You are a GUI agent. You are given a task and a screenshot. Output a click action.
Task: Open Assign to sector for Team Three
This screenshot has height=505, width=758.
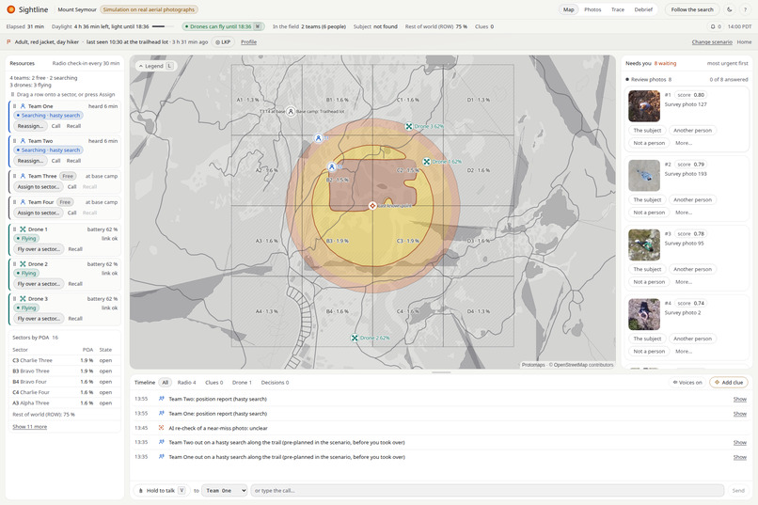point(39,187)
